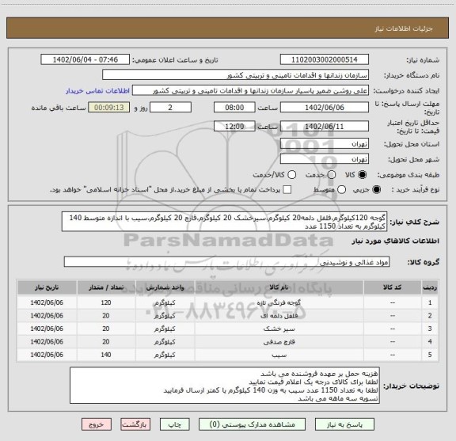Click the خروج exit button
Image resolution: width=456 pixels, height=441 pixels.
click(x=97, y=424)
